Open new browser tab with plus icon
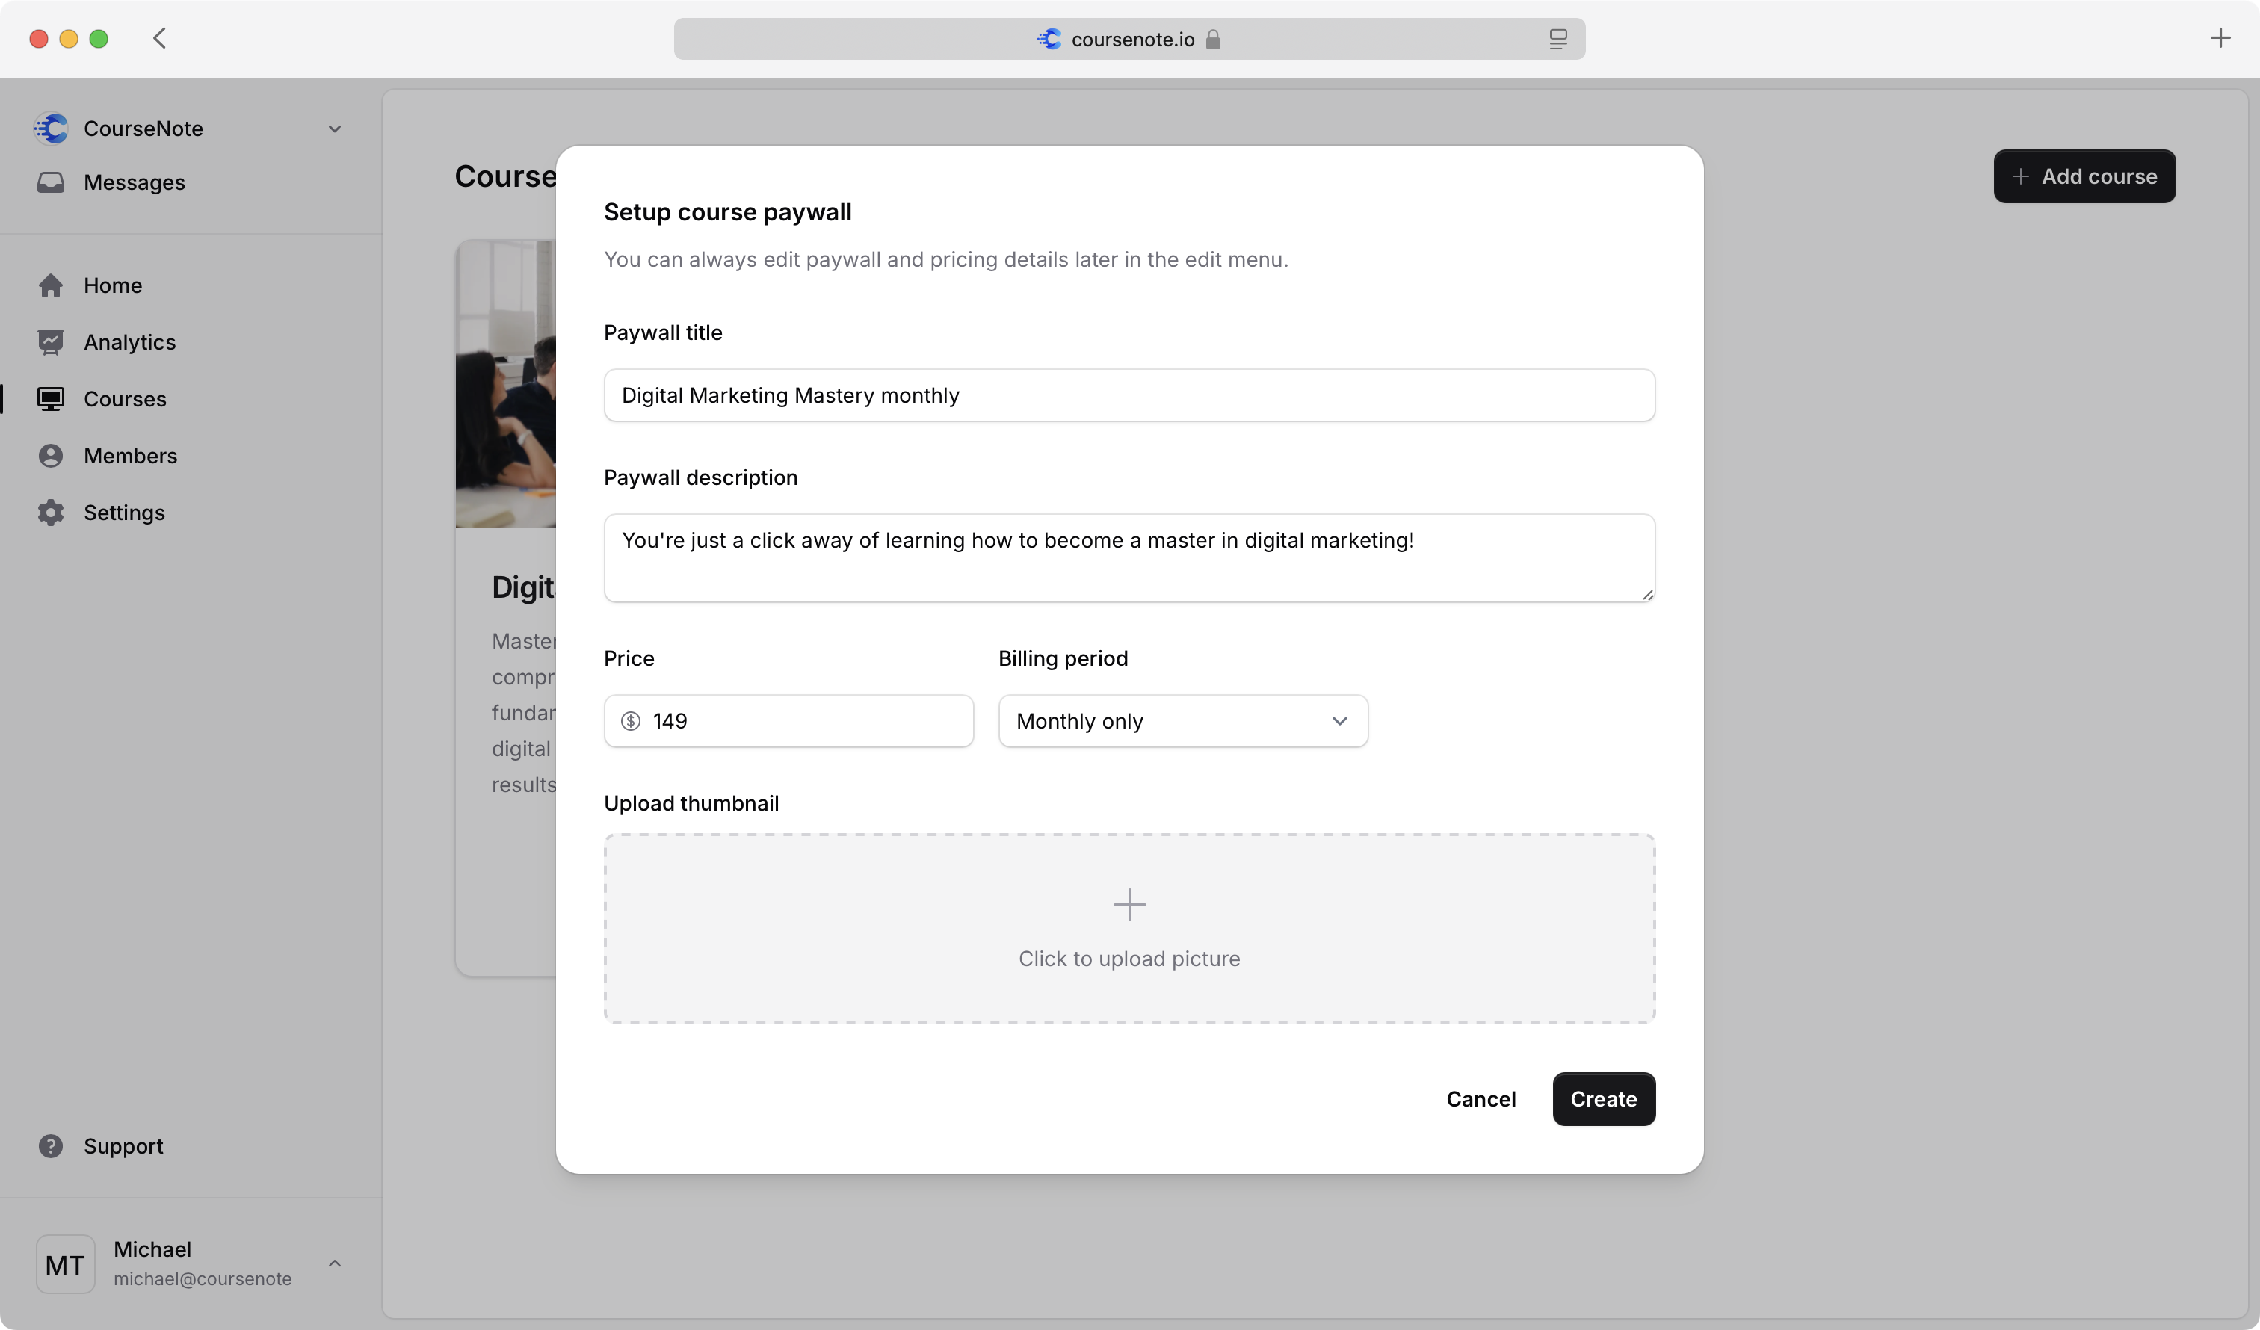 point(2220,39)
